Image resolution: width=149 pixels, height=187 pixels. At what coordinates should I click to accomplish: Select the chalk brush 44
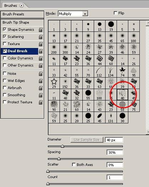click(100, 60)
